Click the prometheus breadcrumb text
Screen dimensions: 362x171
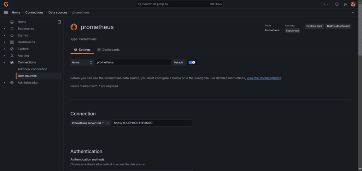pyautogui.click(x=81, y=13)
